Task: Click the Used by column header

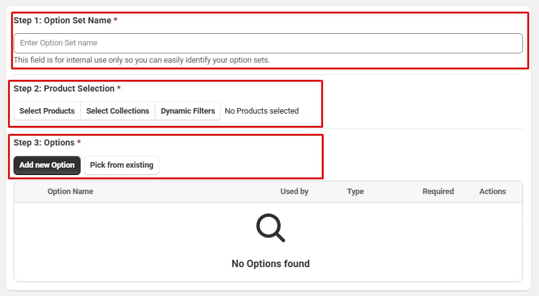Action: (294, 192)
